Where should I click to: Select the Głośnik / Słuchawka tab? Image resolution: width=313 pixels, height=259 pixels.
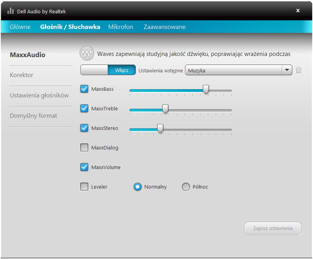70,27
